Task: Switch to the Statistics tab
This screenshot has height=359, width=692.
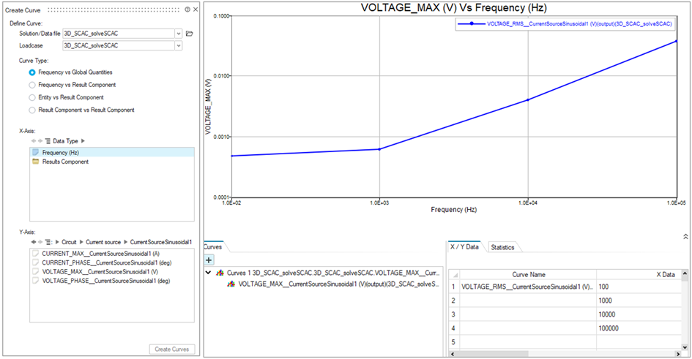Action: point(502,247)
